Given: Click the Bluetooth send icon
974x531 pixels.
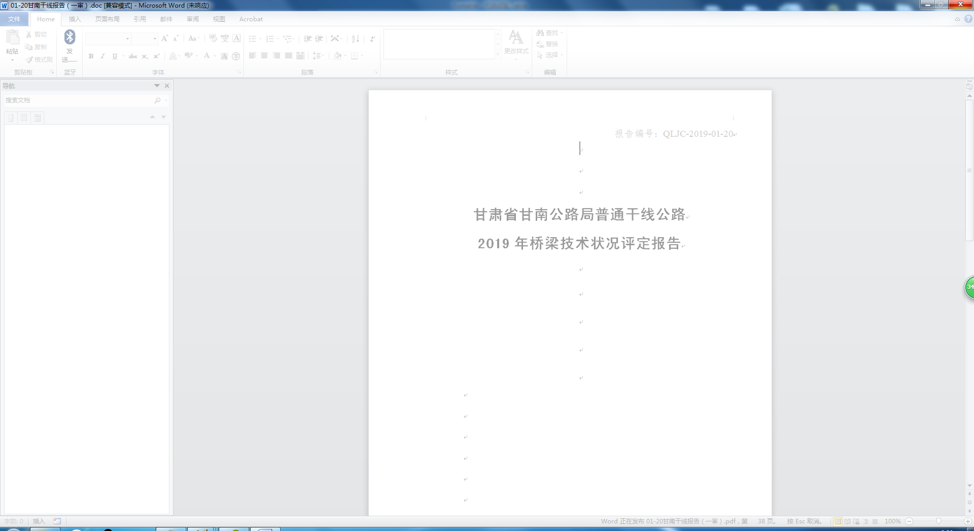Looking at the screenshot, I should pos(69,37).
